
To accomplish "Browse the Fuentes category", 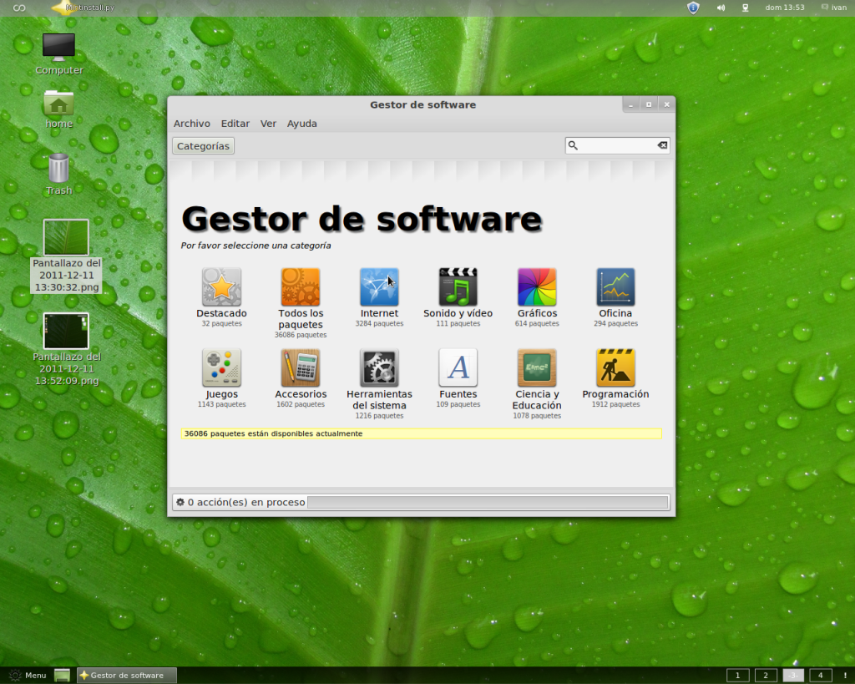I will (x=458, y=367).
